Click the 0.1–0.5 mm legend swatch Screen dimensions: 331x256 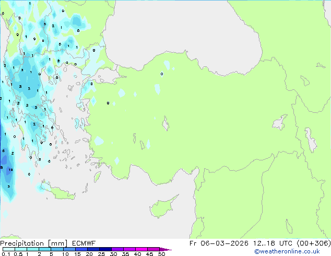[9, 249]
